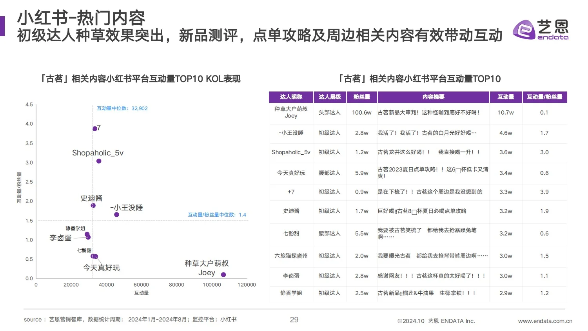
Task: Click the 1.5 ratio cell
Action: pos(544,256)
